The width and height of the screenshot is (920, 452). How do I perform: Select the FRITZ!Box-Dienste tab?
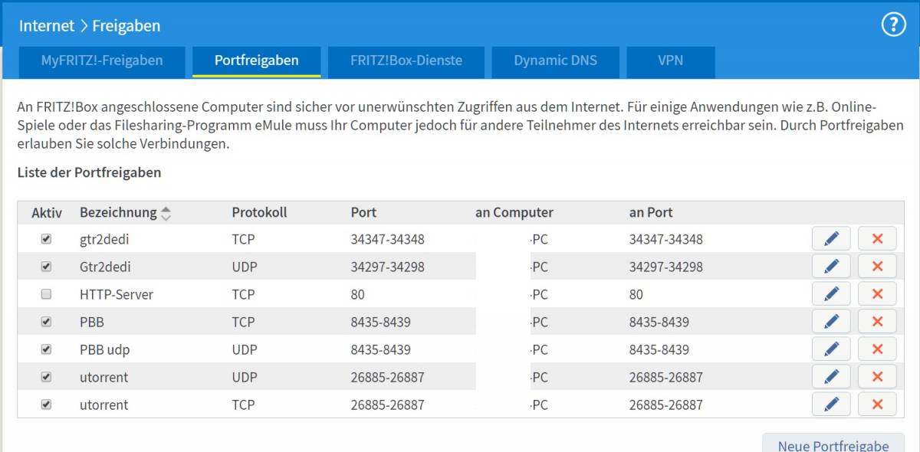(x=406, y=61)
